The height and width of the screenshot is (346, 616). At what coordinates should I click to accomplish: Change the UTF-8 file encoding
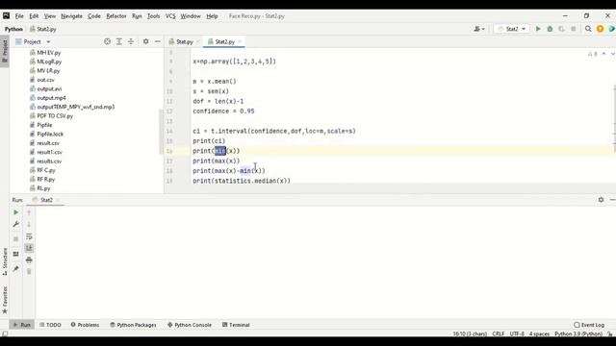(x=517, y=334)
